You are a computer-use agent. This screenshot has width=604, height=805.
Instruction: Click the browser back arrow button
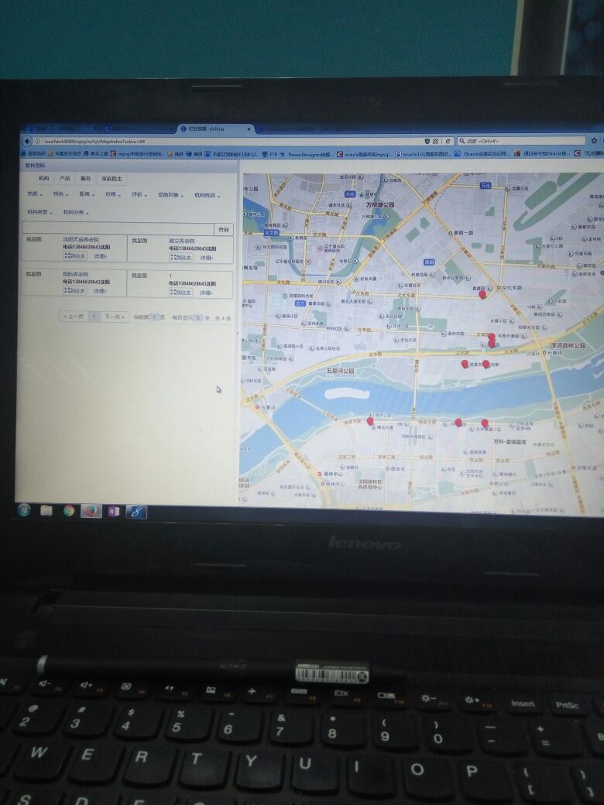[x=28, y=141]
